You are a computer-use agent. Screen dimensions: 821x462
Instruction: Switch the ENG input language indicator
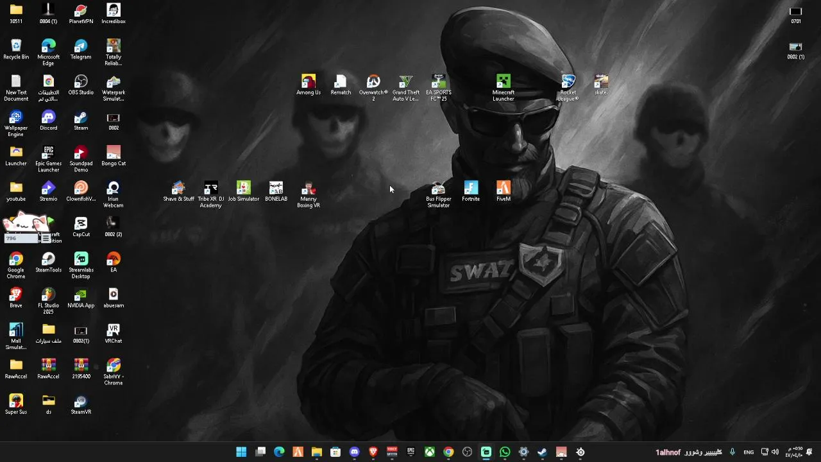pyautogui.click(x=749, y=452)
